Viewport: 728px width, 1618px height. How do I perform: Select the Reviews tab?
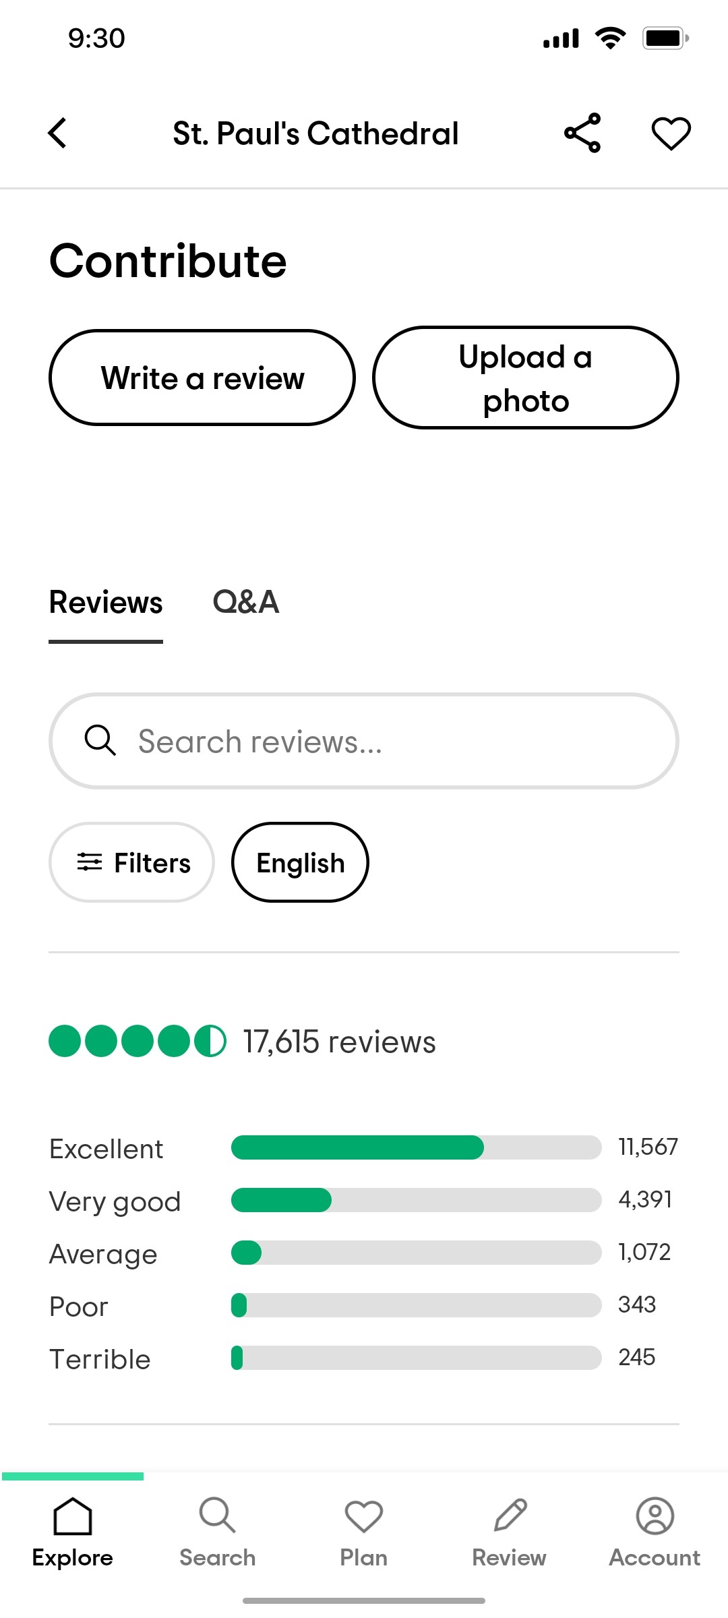(106, 602)
